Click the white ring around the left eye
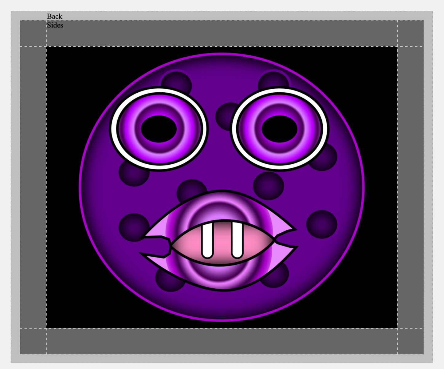The width and height of the screenshot is (444, 369). pyautogui.click(x=114, y=129)
